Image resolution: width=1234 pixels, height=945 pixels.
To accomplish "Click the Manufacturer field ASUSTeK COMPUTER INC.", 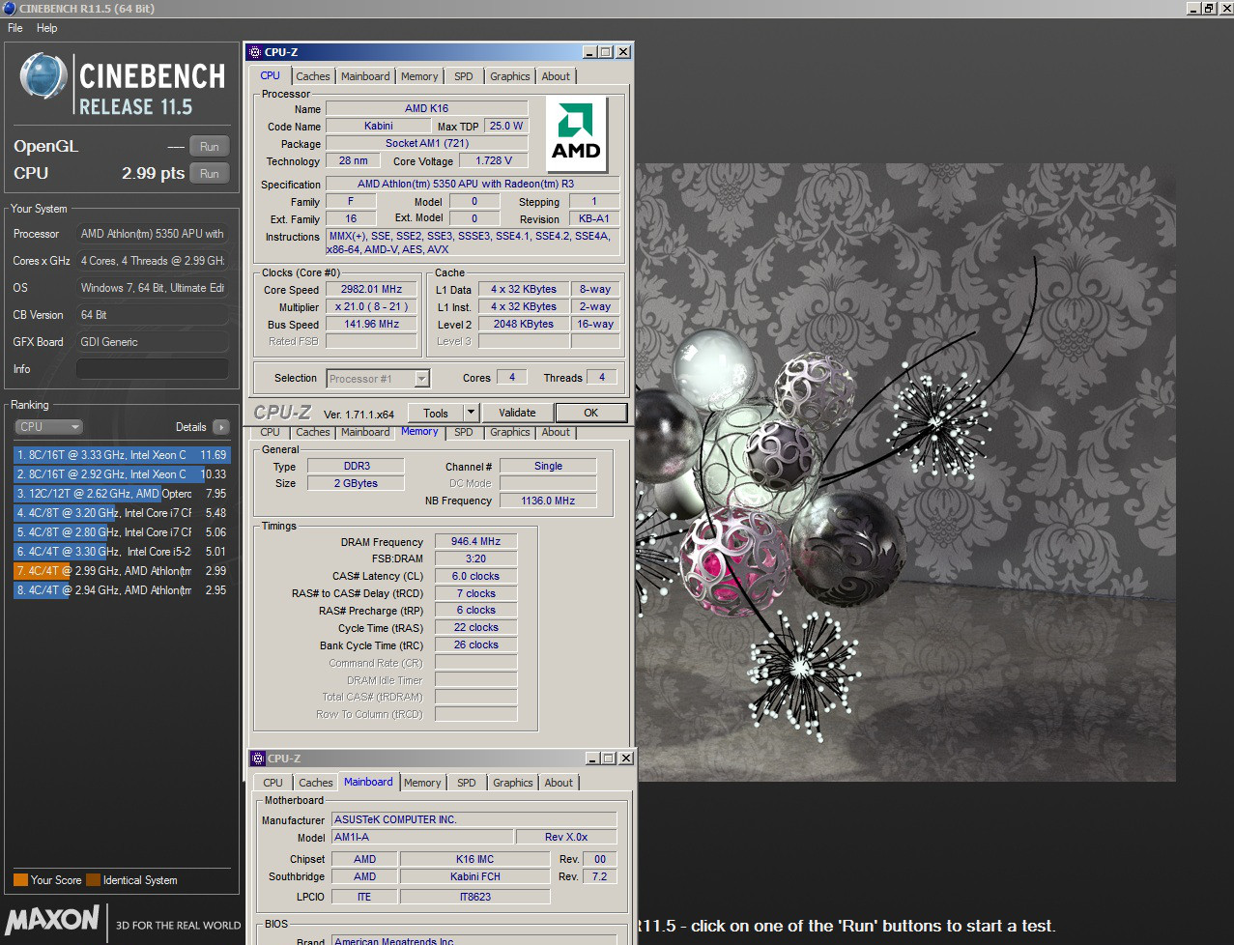I will [474, 819].
